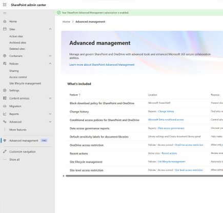Viewport: 223px width, 213px height.
Task: Expand the Reports section chevron
Action: point(50,114)
